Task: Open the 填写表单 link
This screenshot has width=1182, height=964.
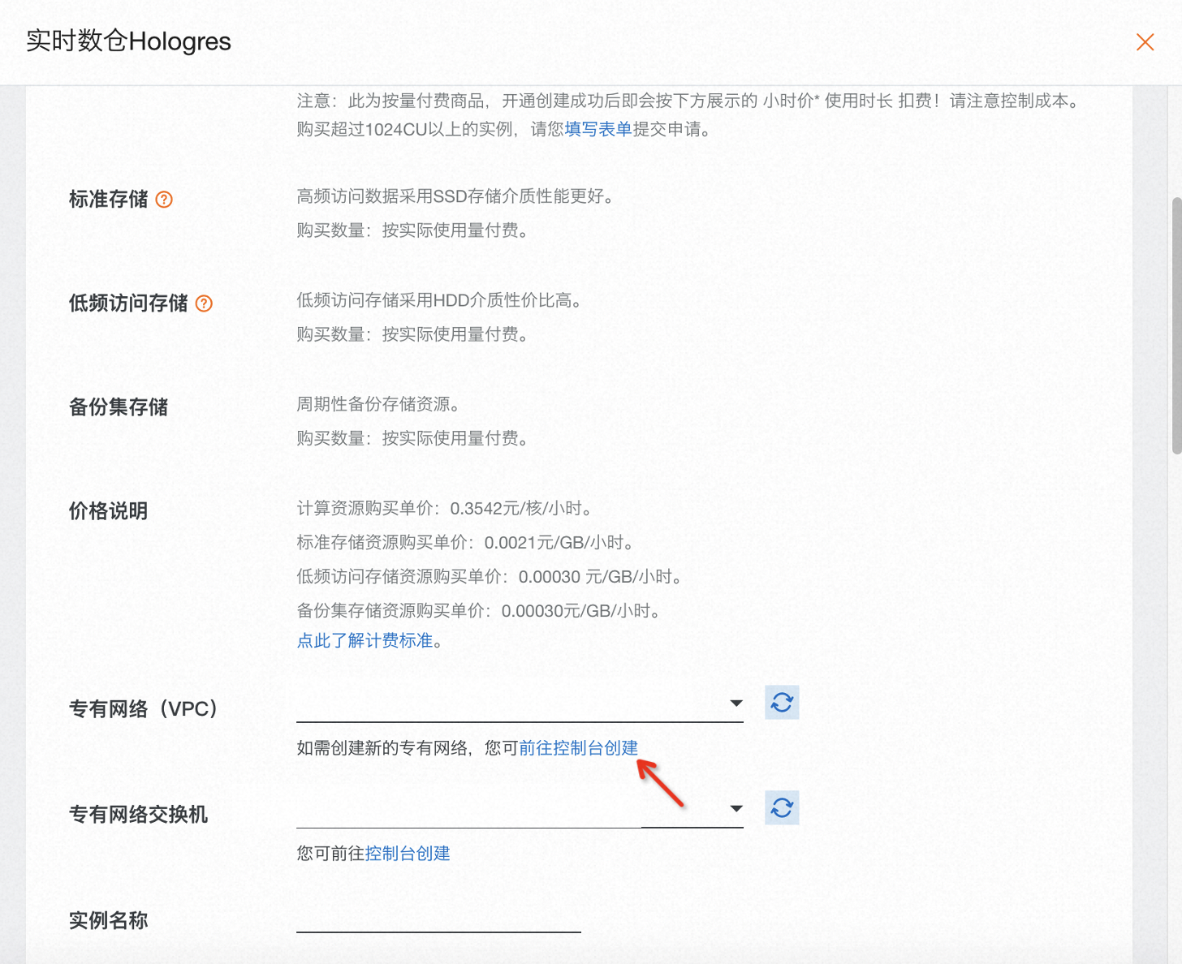Action: 598,129
